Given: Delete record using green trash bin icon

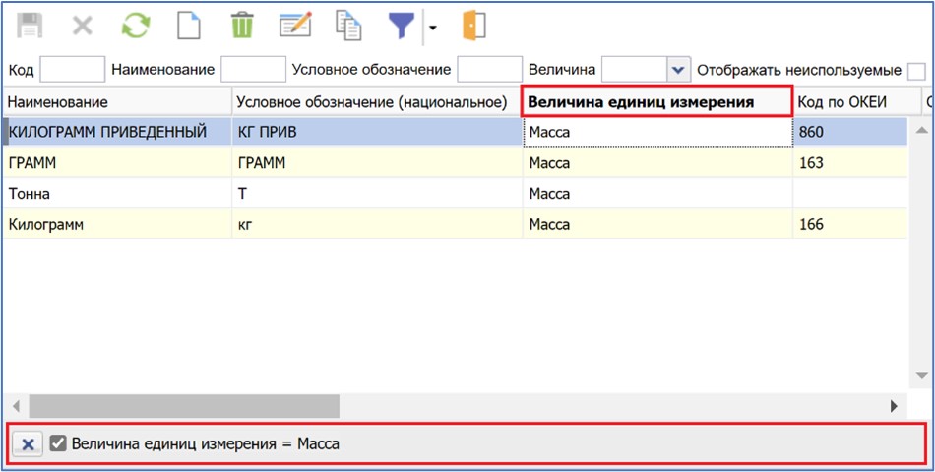Looking at the screenshot, I should pyautogui.click(x=241, y=27).
